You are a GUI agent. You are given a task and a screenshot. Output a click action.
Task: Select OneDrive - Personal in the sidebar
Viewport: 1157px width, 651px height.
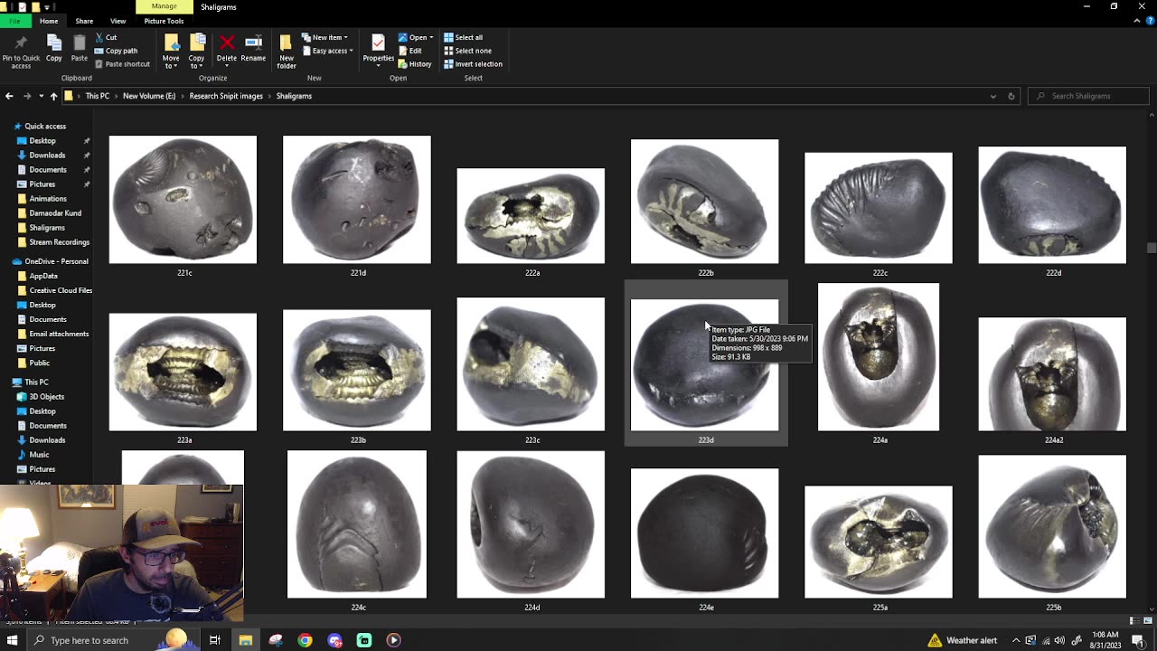click(x=56, y=261)
